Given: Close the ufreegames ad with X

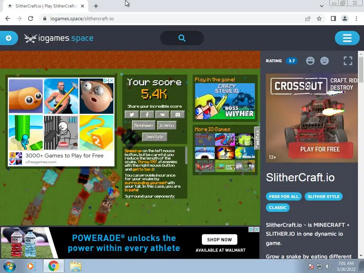Looking at the screenshot, I should [111, 81].
